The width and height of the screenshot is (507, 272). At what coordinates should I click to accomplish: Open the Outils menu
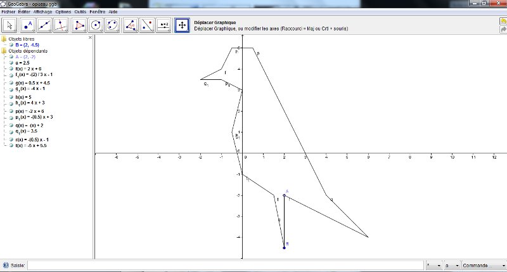[x=80, y=11]
